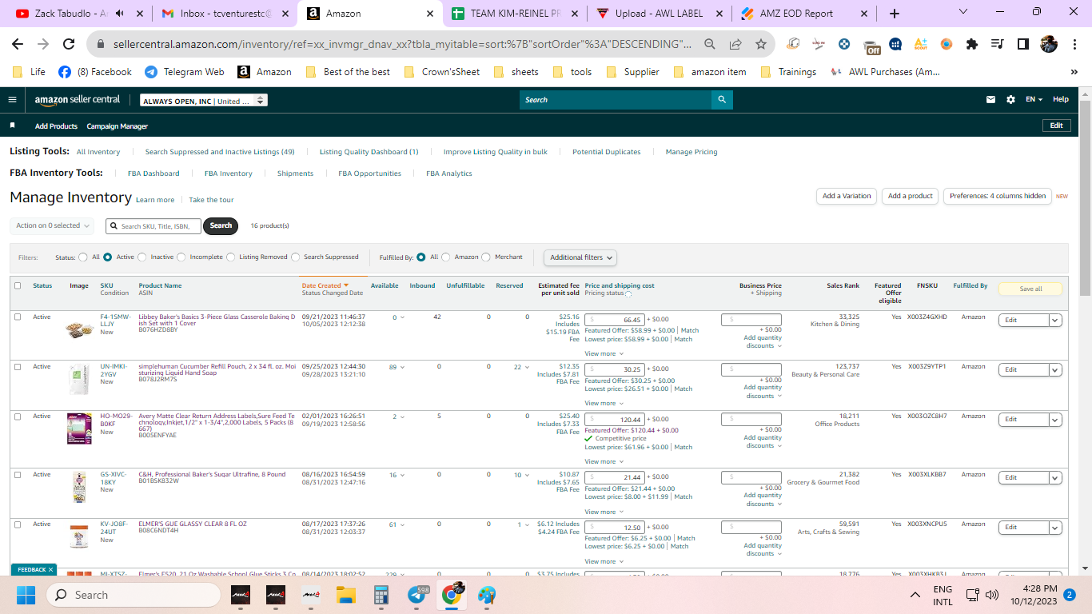Tick the select-all checkbox in the table header
The width and height of the screenshot is (1092, 614).
[x=18, y=285]
